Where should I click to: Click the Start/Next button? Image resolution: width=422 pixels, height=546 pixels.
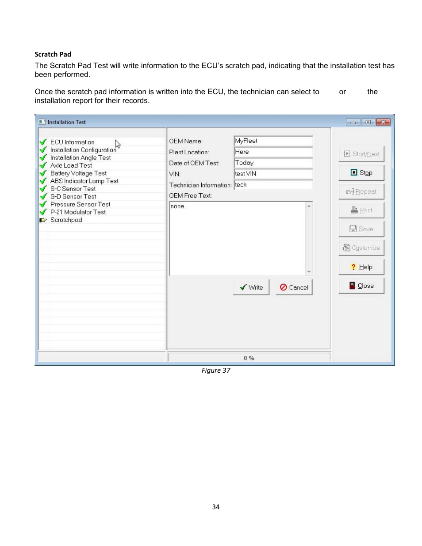[361, 154]
